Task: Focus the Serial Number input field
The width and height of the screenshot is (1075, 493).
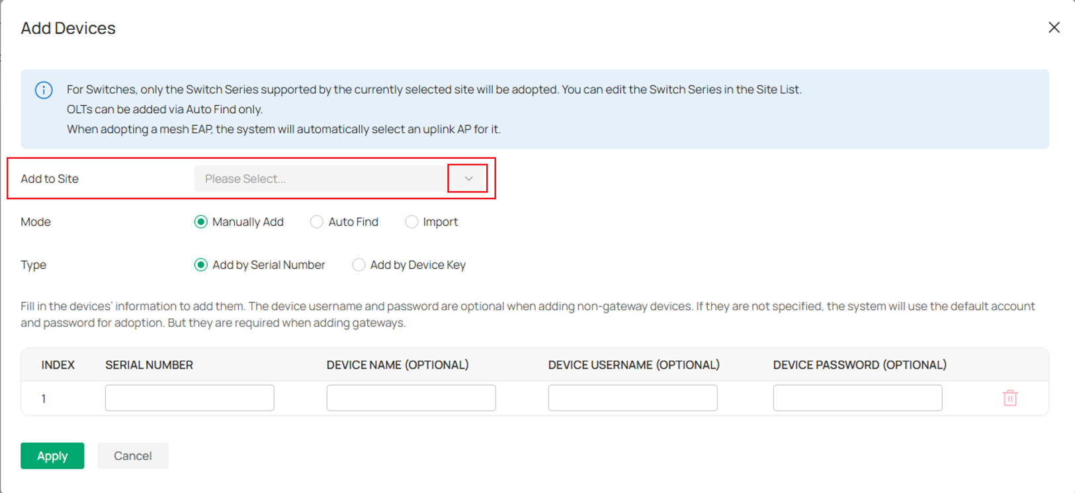Action: [190, 398]
